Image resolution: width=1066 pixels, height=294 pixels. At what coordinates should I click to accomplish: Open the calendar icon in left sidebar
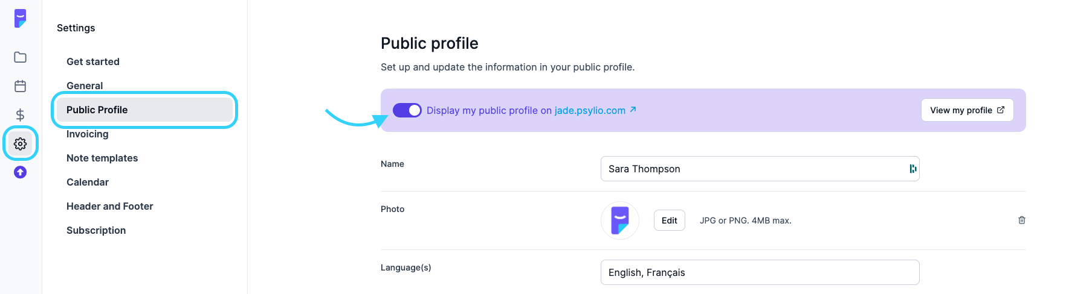tap(21, 86)
